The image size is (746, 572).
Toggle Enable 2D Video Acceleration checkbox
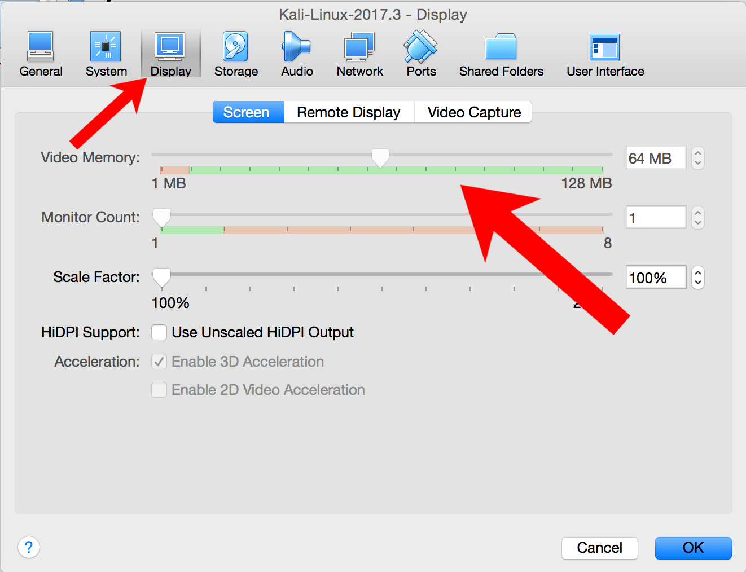pyautogui.click(x=159, y=390)
